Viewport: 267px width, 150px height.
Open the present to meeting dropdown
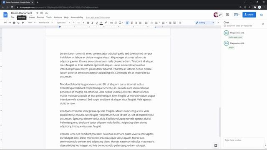pos(237,15)
